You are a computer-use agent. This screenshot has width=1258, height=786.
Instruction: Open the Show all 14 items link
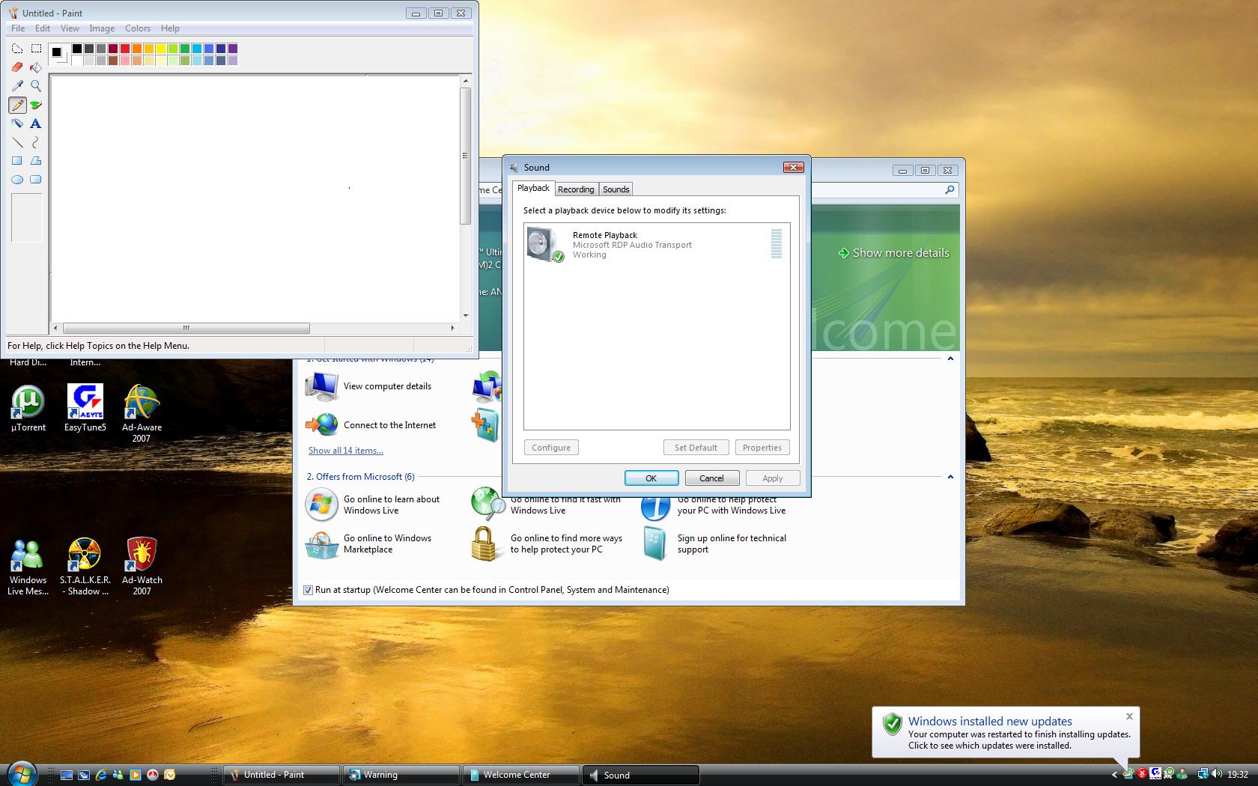pyautogui.click(x=346, y=451)
